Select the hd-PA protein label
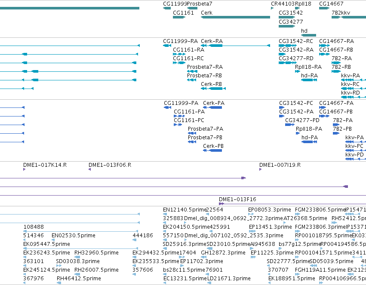The width and height of the screenshot is (366, 285). click(310, 138)
